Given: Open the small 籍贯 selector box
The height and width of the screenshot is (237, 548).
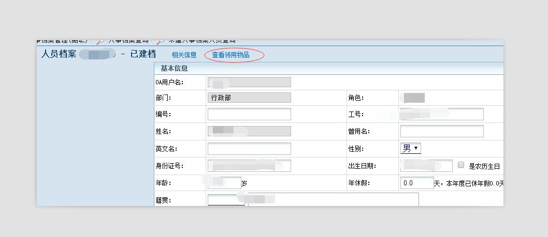Looking at the screenshot, I should 226,200.
